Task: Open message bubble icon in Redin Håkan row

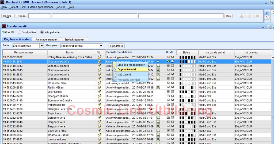Action: [158, 87]
